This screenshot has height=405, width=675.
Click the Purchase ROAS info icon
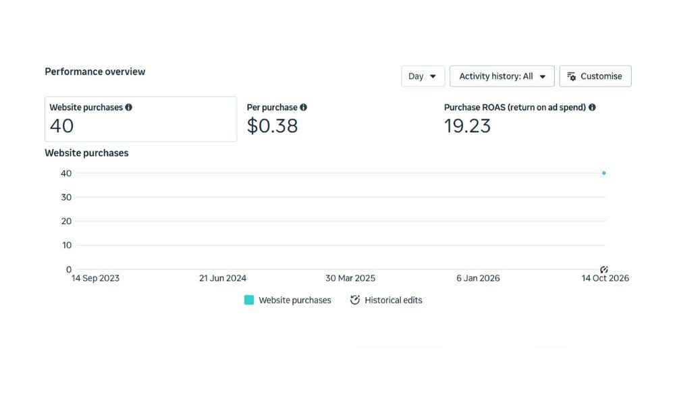593,107
